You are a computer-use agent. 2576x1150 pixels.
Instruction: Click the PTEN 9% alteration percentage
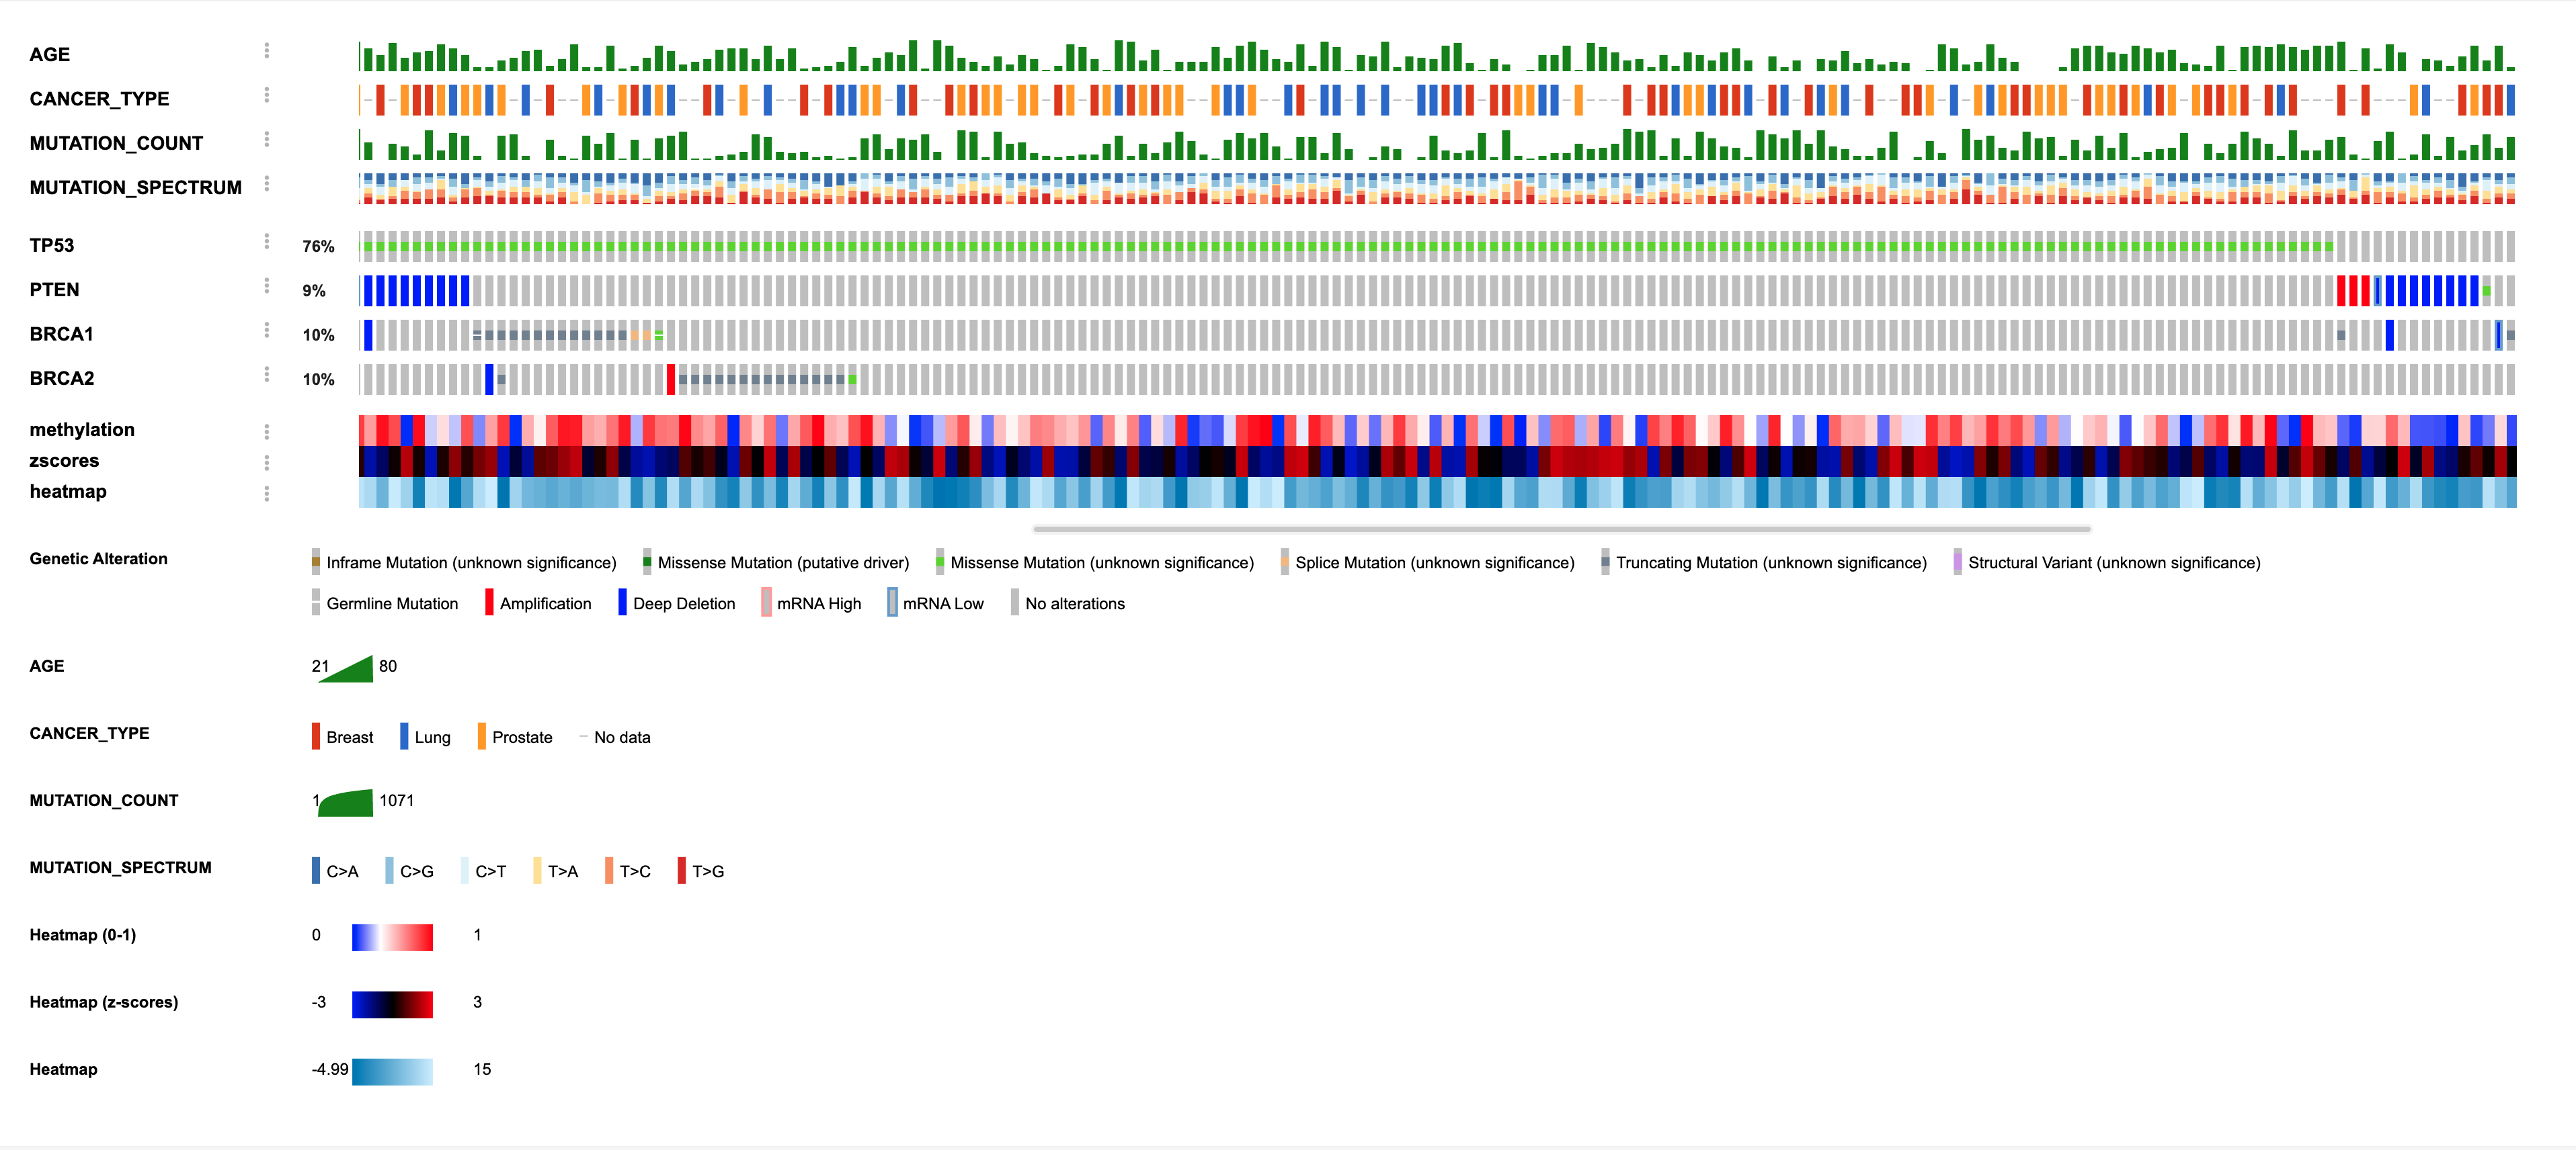tap(314, 291)
